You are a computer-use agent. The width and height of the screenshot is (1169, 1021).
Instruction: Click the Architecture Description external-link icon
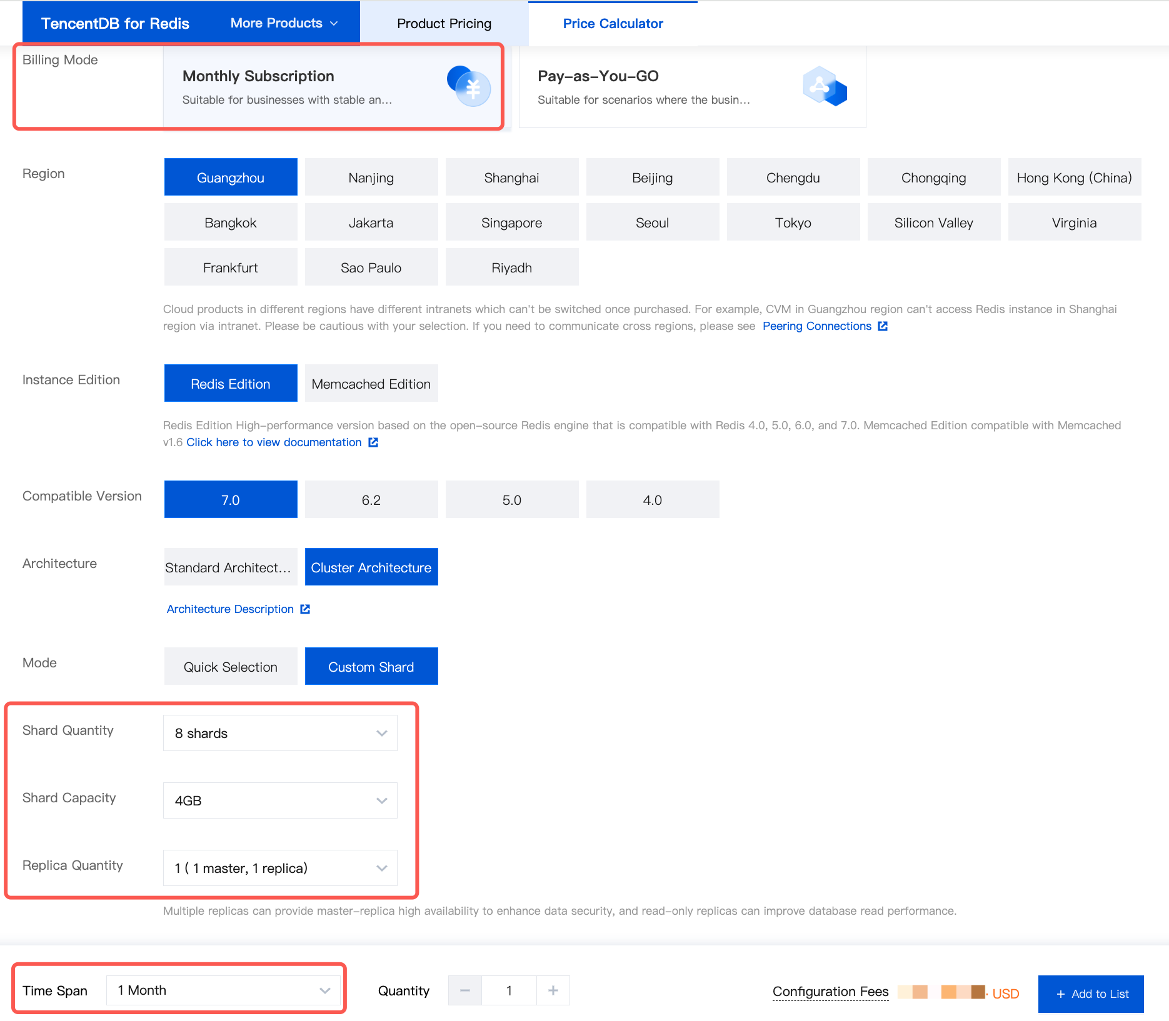305,609
